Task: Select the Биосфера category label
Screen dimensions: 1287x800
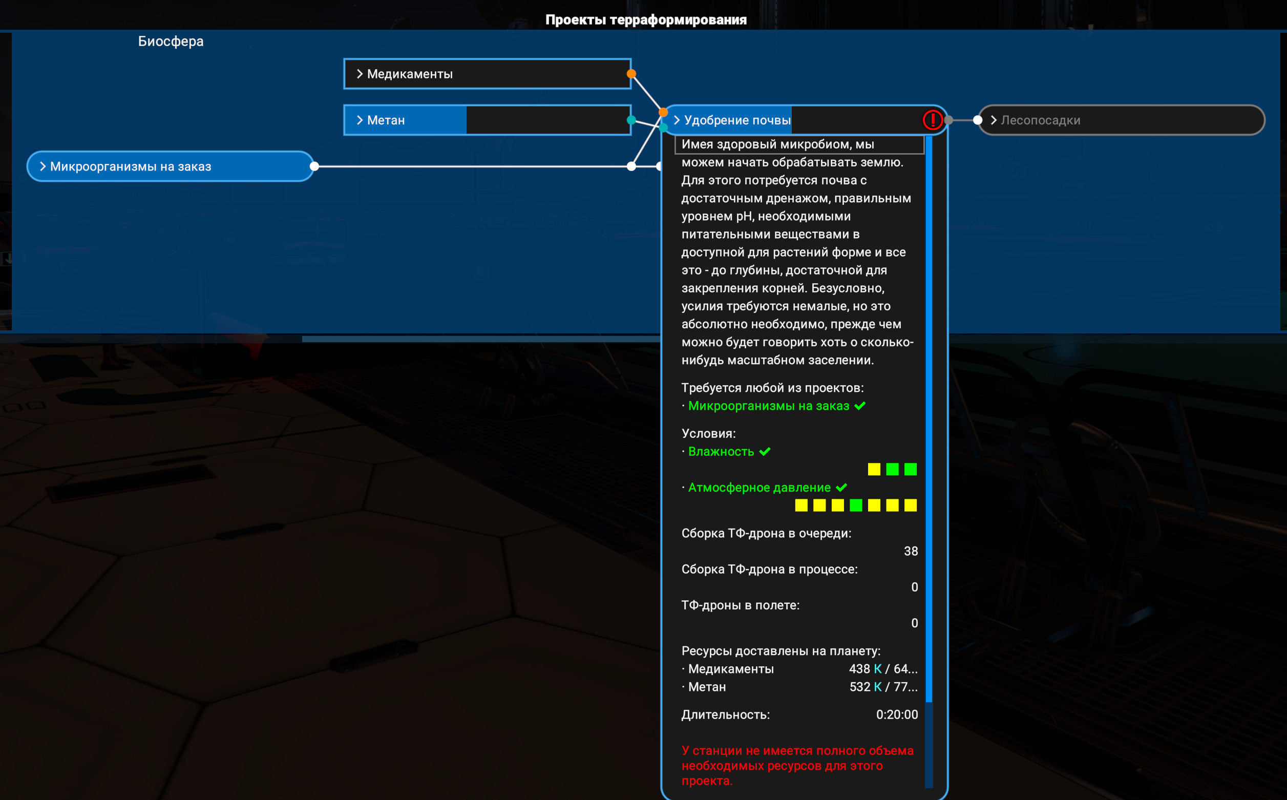Action: click(171, 41)
